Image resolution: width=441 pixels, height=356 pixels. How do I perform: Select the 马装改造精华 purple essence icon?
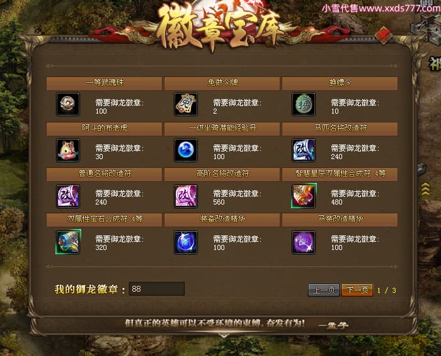(304, 242)
